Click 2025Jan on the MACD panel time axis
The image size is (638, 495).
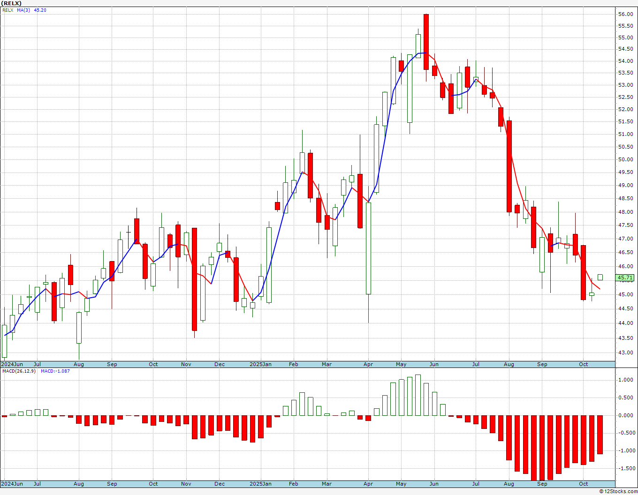click(260, 484)
